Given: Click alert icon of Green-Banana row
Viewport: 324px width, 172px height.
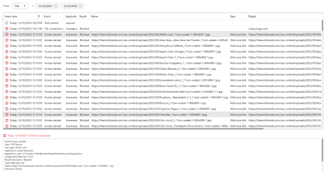Looking at the screenshot, I should [6, 69].
